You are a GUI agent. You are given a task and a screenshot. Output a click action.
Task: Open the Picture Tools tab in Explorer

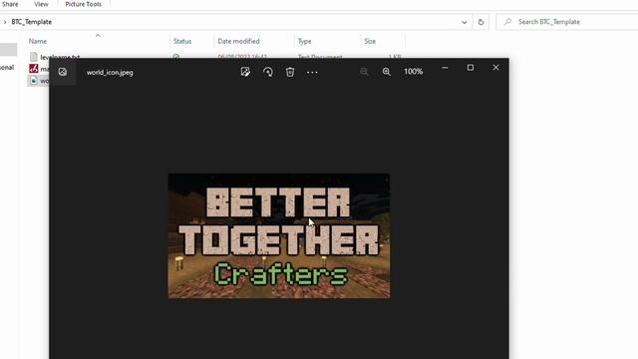click(x=84, y=4)
